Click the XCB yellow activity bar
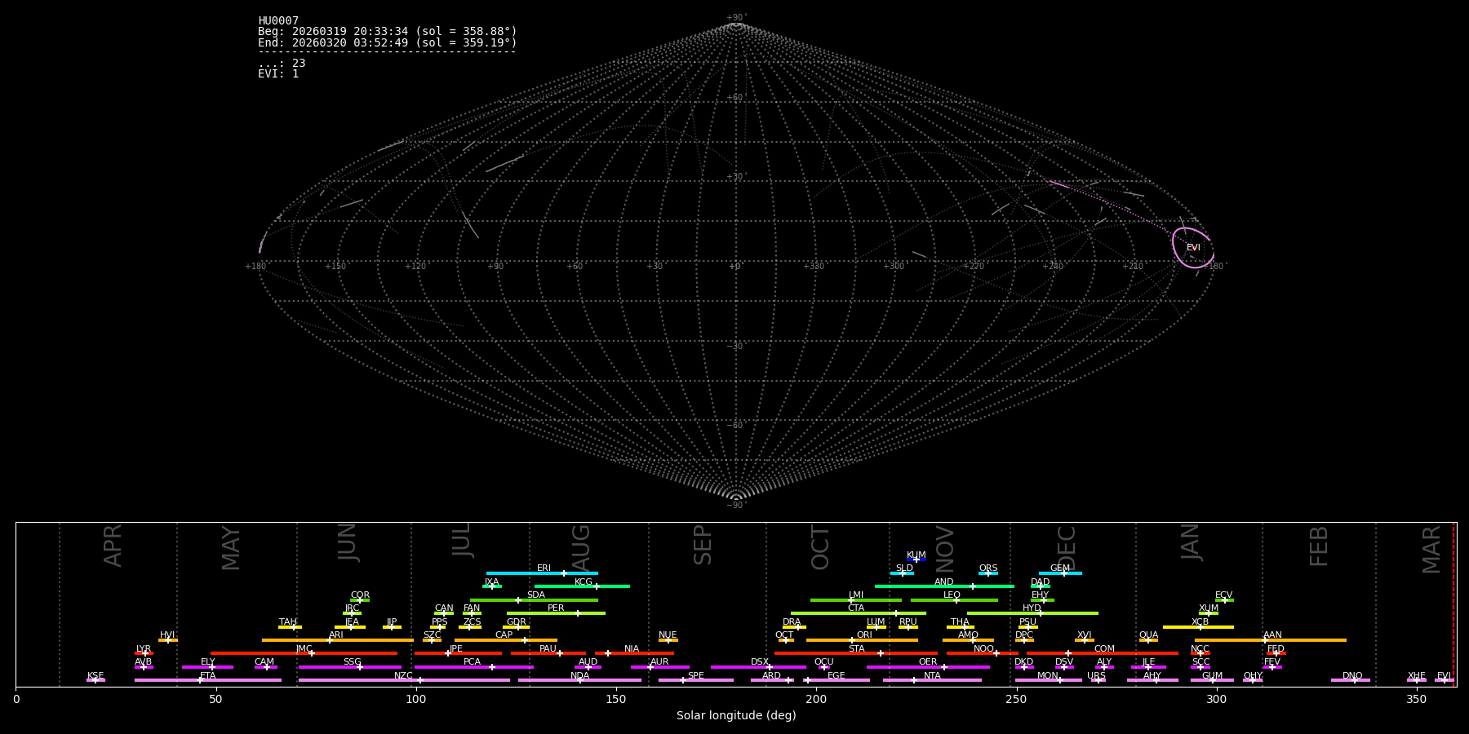 tap(1198, 627)
